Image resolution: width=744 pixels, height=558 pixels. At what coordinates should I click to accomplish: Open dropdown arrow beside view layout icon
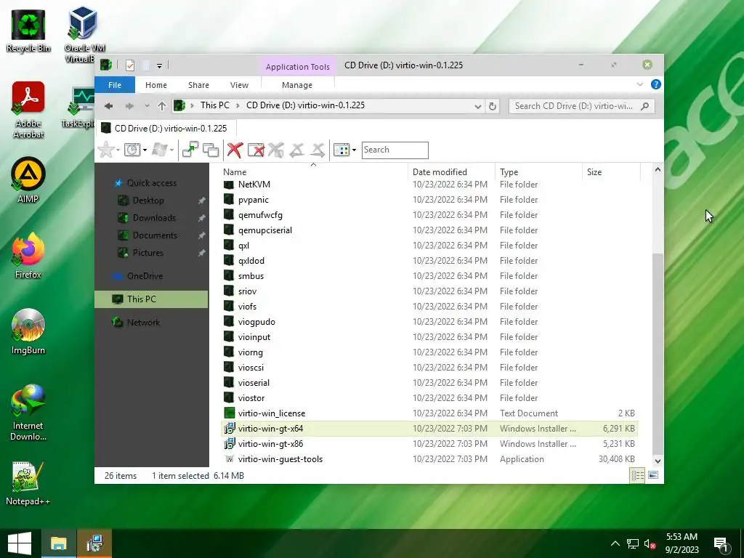coord(354,150)
